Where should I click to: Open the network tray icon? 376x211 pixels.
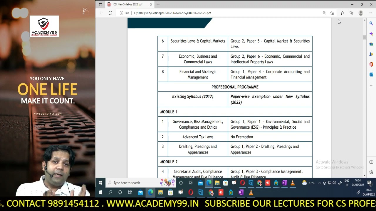tap(329, 183)
